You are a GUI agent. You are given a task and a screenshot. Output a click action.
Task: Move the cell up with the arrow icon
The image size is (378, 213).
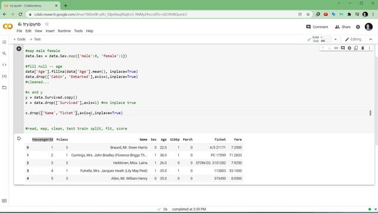[x=322, y=48]
